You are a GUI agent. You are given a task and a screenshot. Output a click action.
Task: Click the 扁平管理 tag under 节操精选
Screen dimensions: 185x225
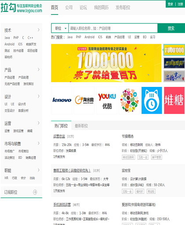(x=156, y=157)
